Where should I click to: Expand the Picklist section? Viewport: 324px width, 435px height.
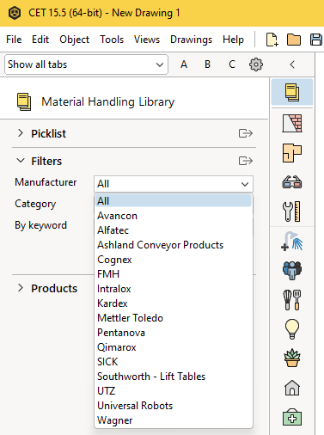21,133
